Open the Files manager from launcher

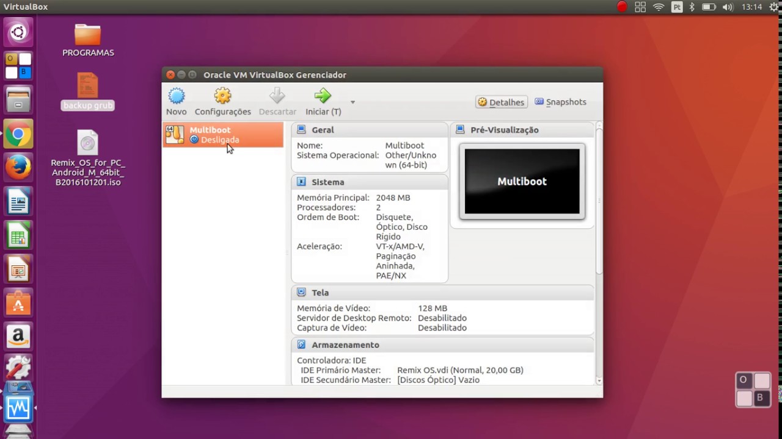18,99
